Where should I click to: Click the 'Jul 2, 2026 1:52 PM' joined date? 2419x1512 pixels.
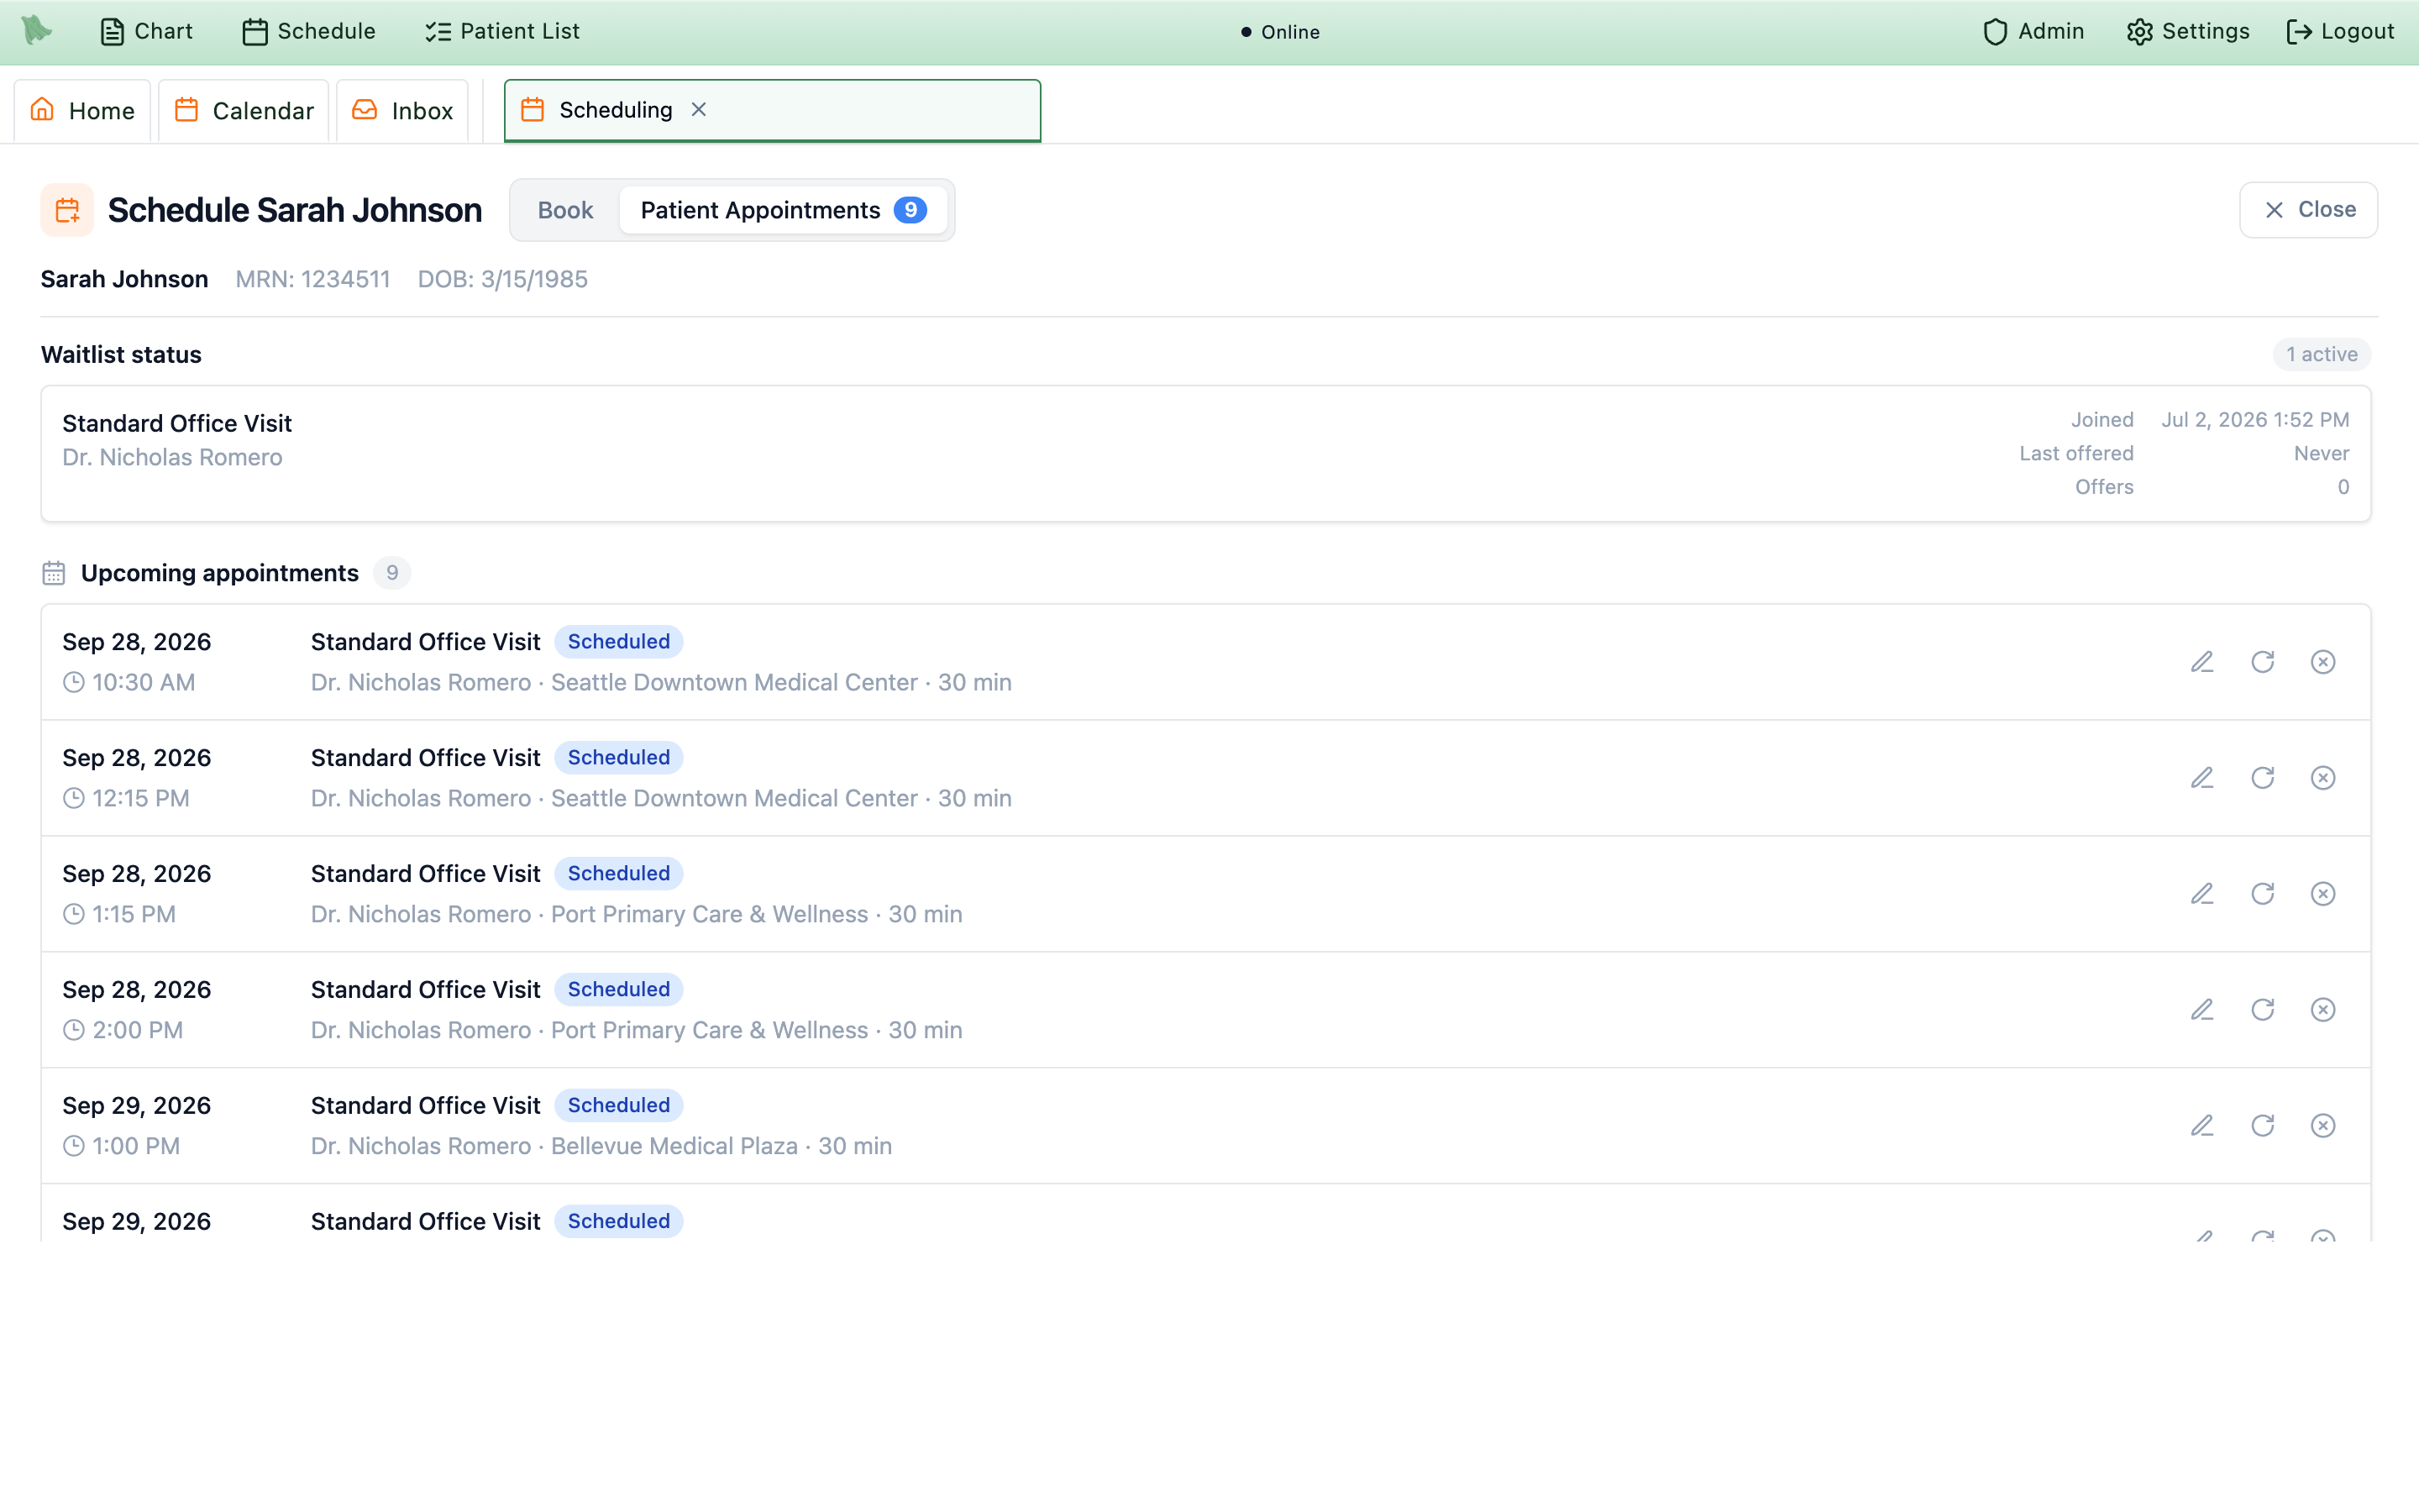[x=2255, y=420]
